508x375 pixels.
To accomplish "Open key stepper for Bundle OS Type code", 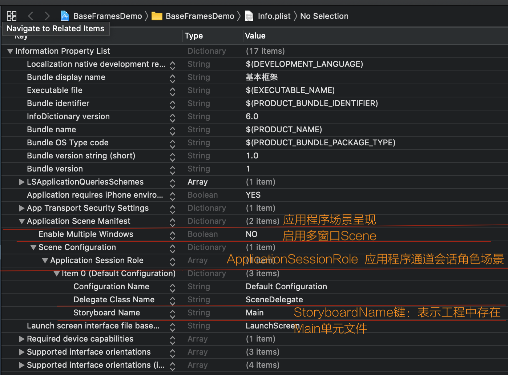I will click(x=173, y=144).
